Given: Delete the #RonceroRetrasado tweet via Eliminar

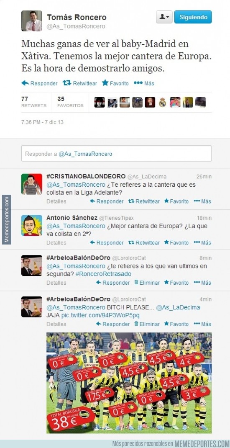Looking at the screenshot, I should point(147,283).
